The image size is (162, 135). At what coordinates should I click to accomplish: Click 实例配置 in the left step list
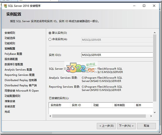[10, 49]
